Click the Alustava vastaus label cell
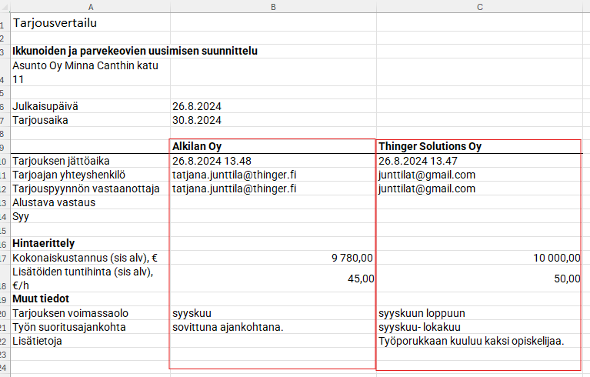Screen dimensions: 590x377 [90, 202]
